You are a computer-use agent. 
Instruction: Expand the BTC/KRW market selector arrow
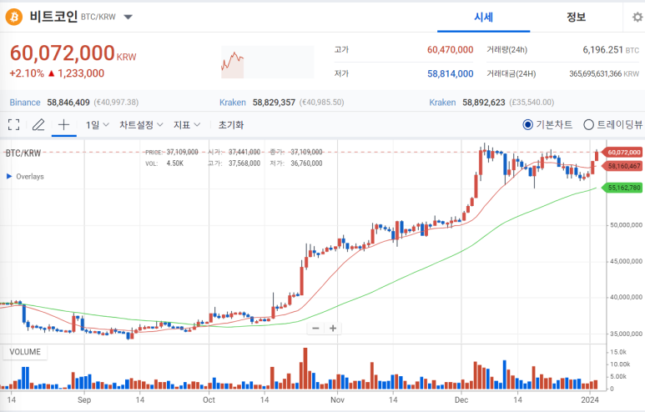[x=128, y=17]
